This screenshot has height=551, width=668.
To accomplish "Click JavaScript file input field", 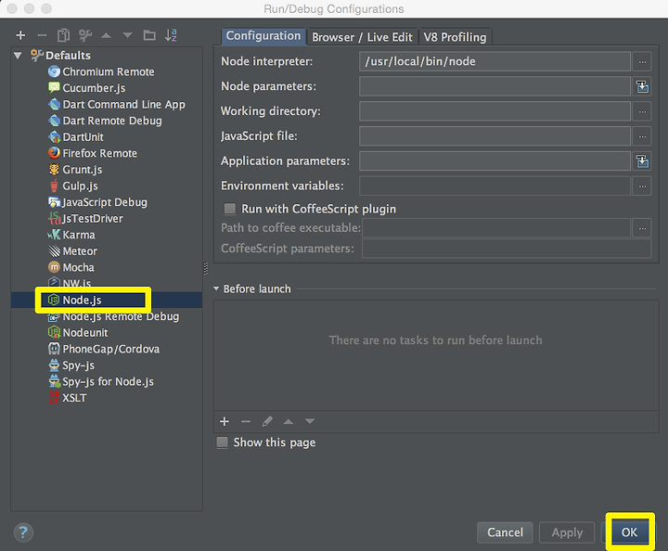I will 495,136.
